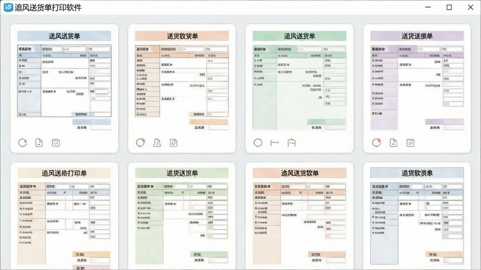Click the red-dotted circle icon under purple 送货送货单 card
Image resolution: width=481 pixels, height=270 pixels.
point(376,142)
